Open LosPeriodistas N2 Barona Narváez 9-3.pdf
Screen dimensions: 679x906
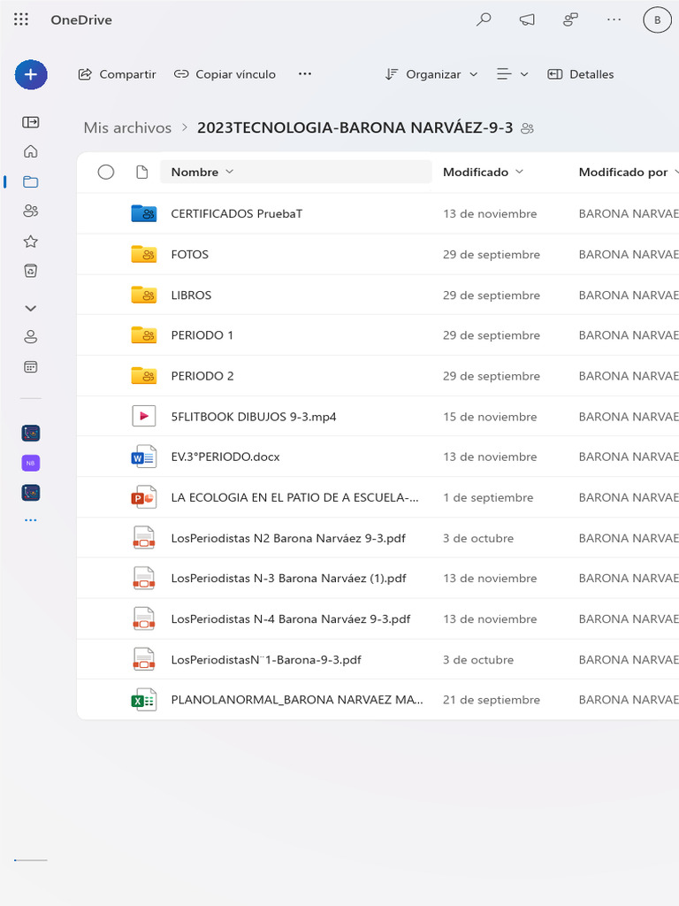(288, 539)
